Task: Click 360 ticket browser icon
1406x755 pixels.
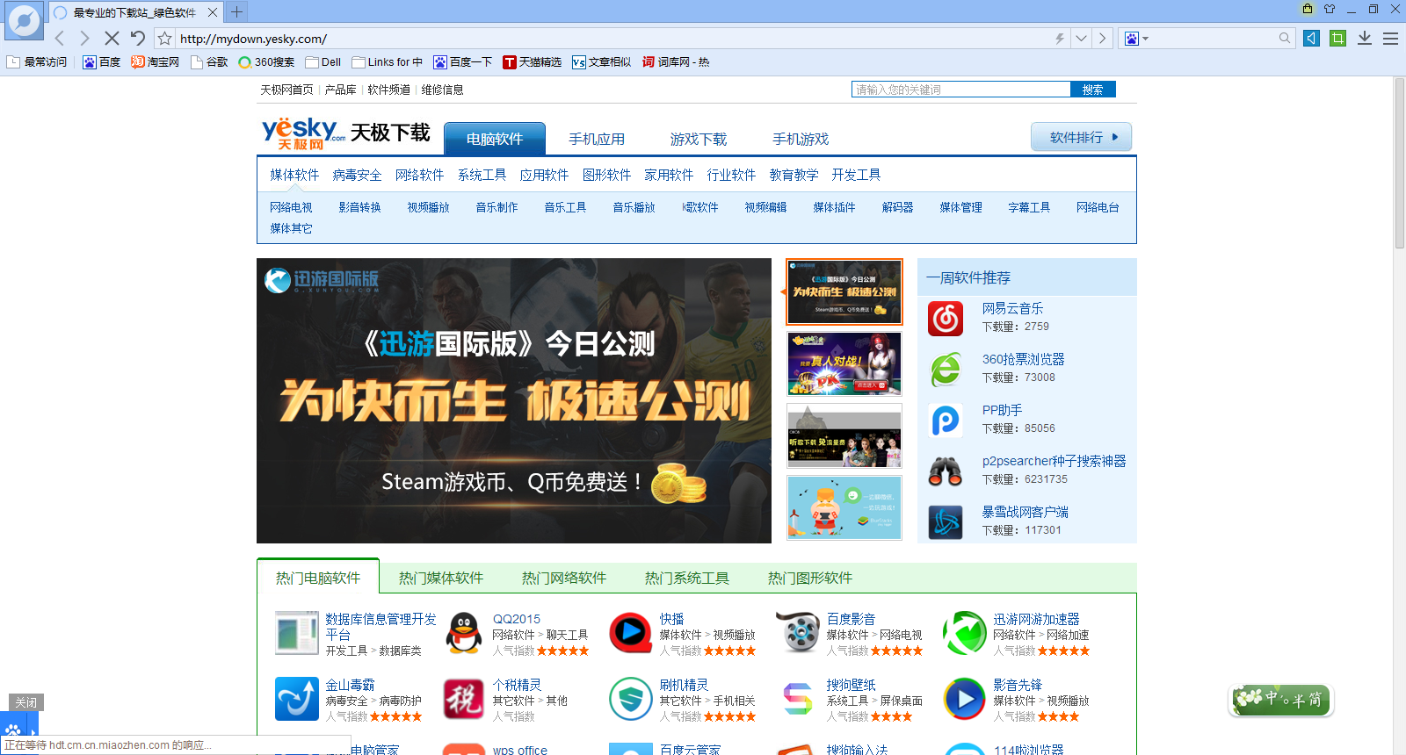Action: coord(946,369)
